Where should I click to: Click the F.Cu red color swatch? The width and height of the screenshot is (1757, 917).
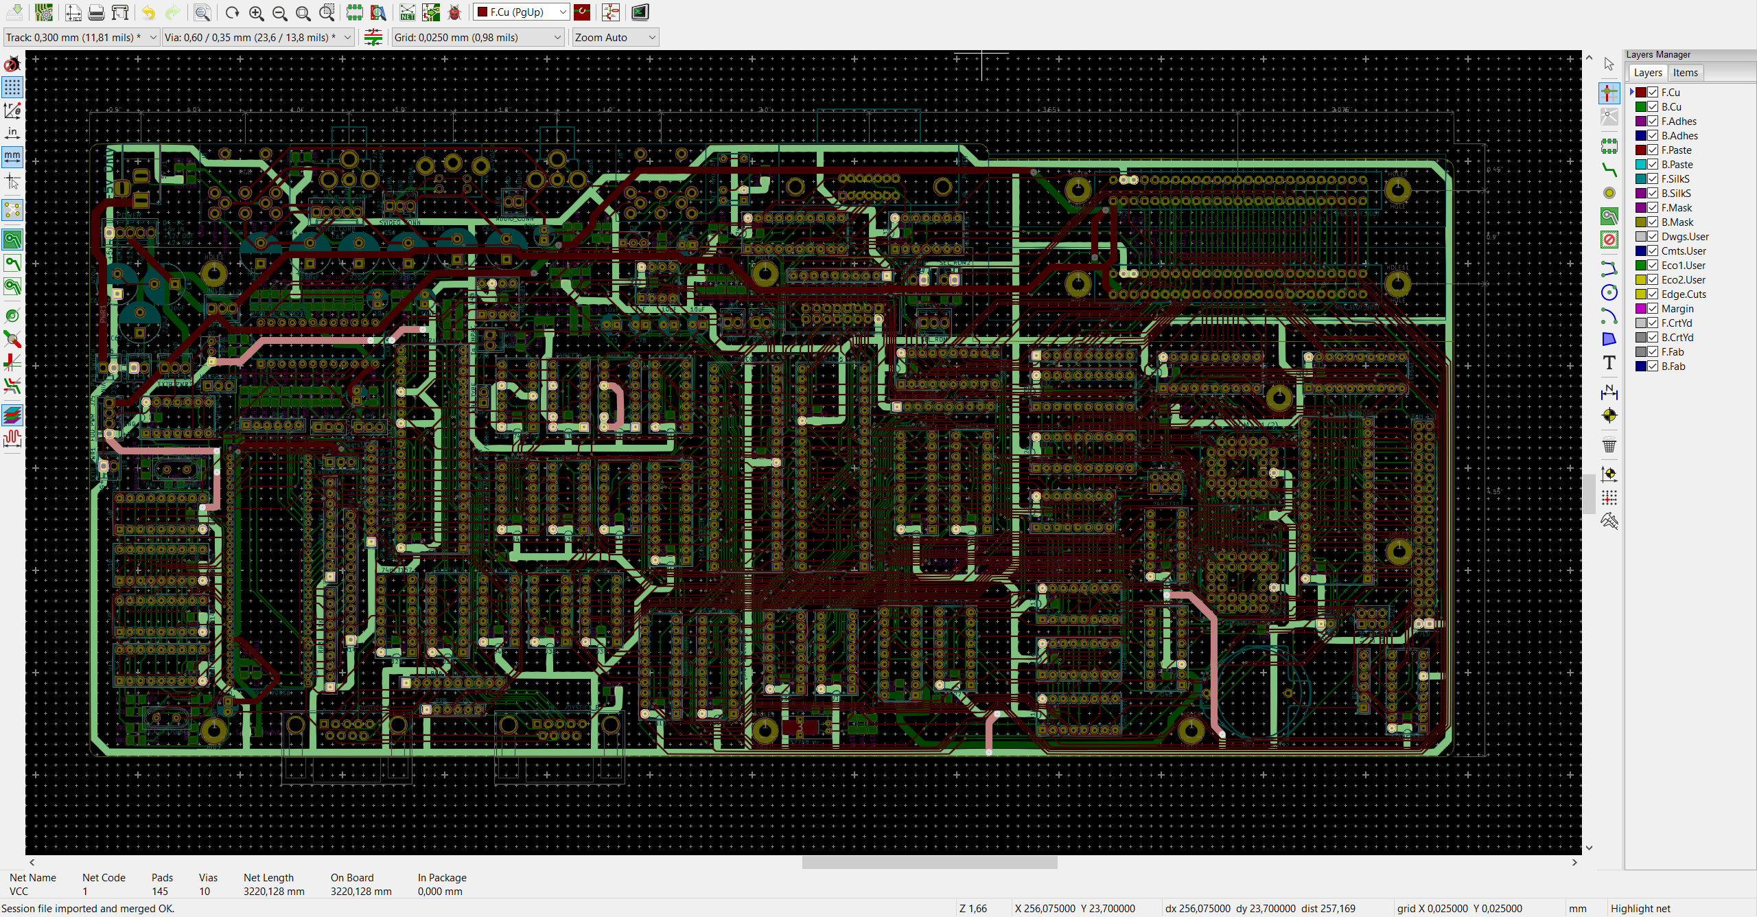click(1641, 92)
